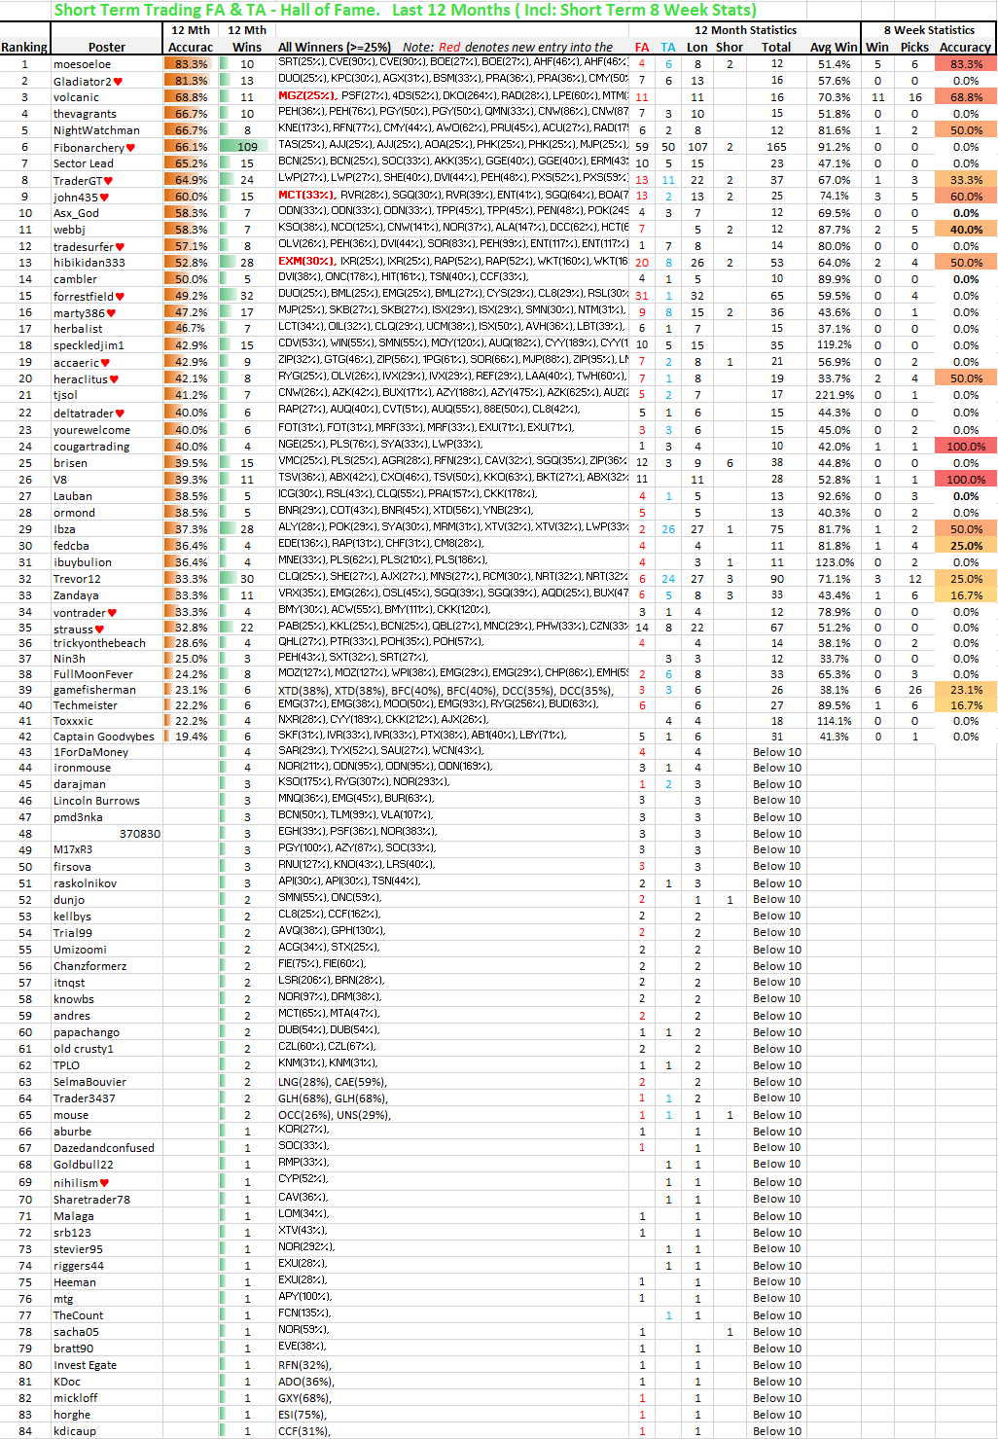Click tjsol's average win 221.9%
998x1439 pixels.
835,395
